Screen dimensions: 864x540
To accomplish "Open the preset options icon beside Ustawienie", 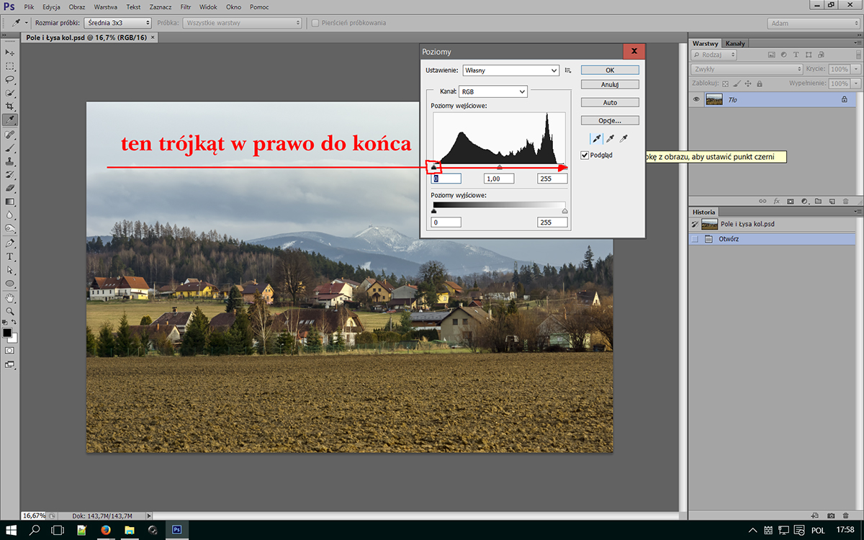I will click(x=568, y=71).
